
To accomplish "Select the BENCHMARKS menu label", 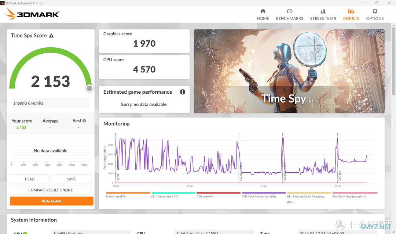I will (289, 18).
